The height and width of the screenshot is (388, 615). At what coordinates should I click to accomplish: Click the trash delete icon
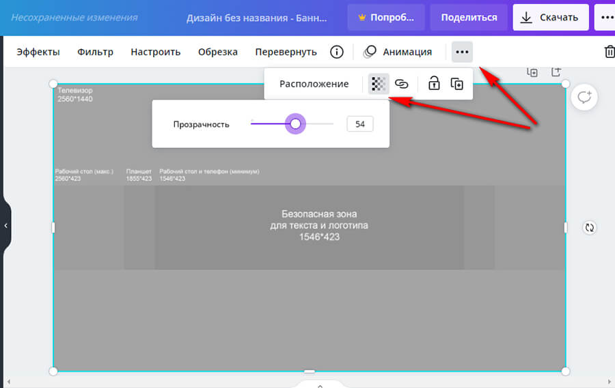[x=609, y=52]
